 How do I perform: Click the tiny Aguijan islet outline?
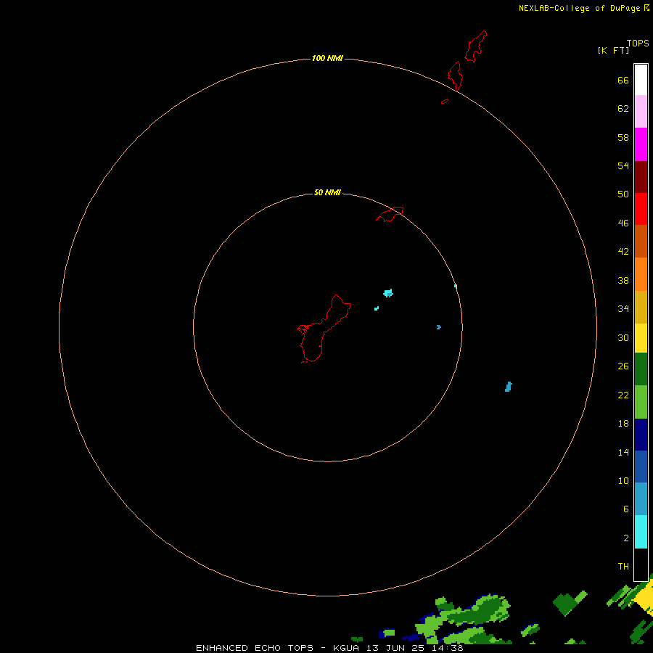445,101
